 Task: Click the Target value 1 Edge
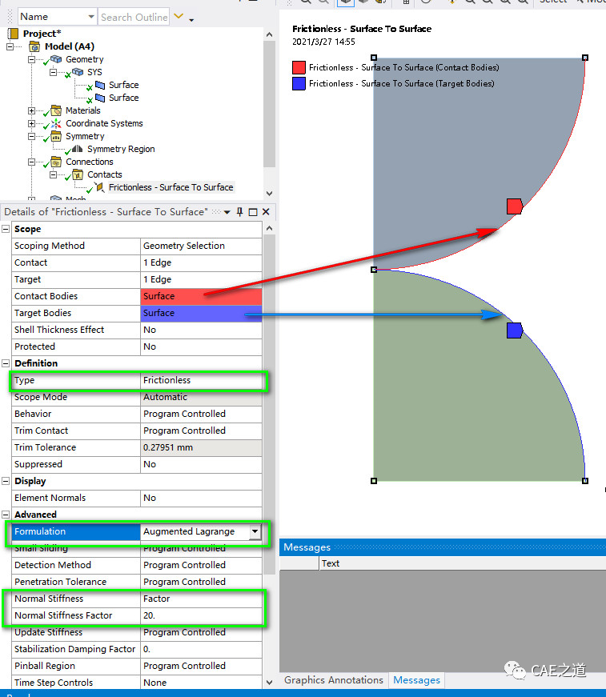pyautogui.click(x=201, y=279)
